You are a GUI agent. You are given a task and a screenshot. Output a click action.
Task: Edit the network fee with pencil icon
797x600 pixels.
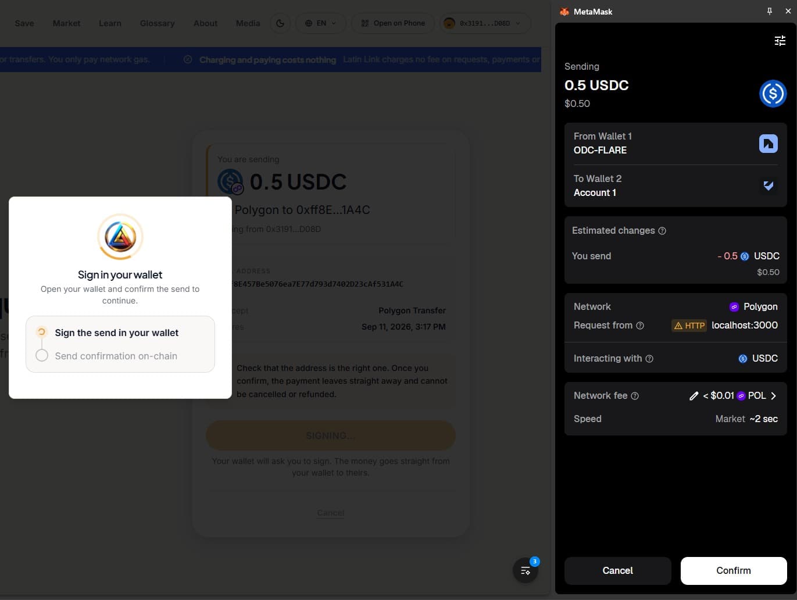(694, 396)
